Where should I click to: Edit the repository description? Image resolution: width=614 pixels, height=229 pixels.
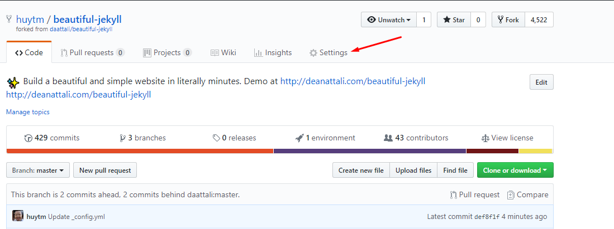pos(541,82)
